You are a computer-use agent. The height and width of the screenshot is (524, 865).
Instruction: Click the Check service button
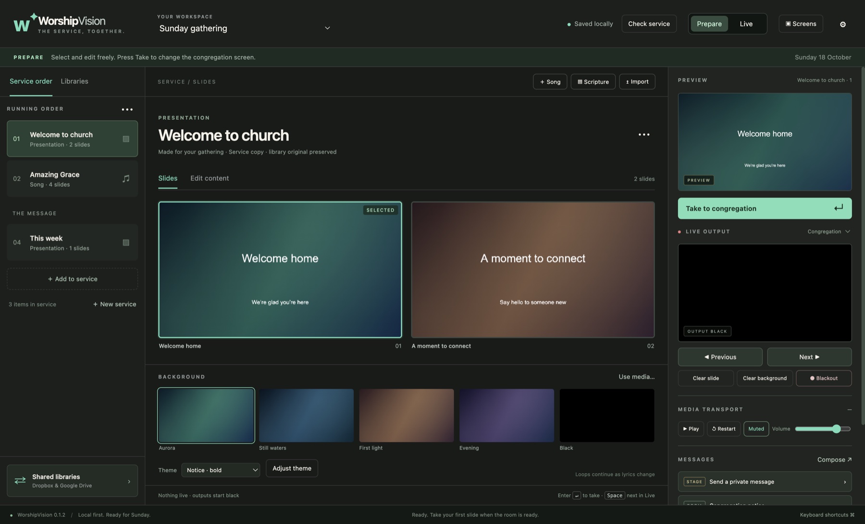649,24
